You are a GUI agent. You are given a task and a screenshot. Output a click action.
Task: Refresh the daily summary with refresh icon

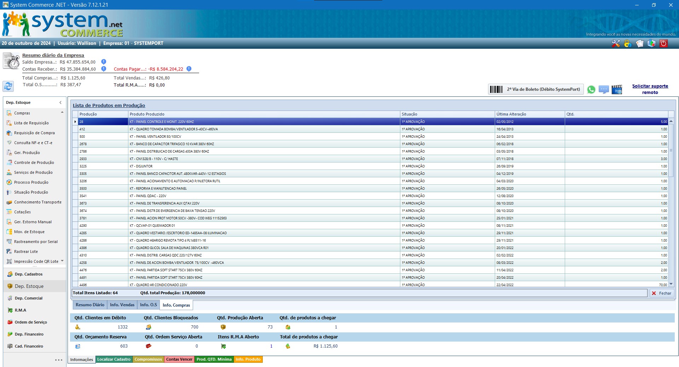pyautogui.click(x=8, y=86)
